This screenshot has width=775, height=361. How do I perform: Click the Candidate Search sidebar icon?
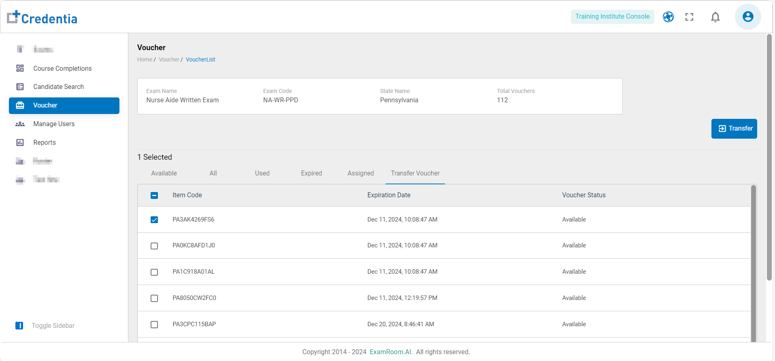20,87
